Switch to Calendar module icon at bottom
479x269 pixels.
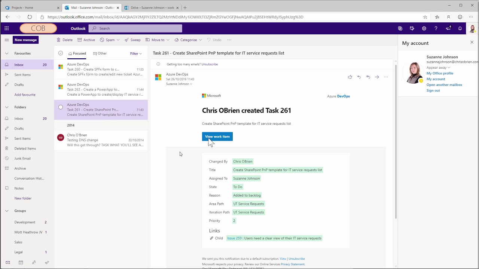coord(21,263)
